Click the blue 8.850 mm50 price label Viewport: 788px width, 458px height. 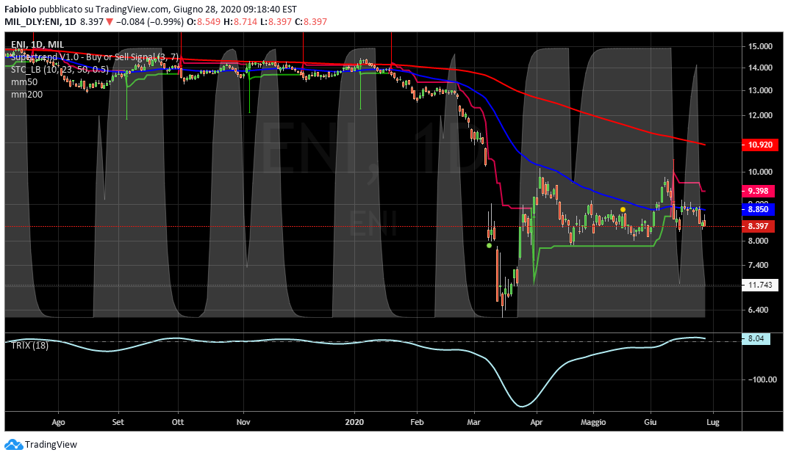pyautogui.click(x=759, y=209)
